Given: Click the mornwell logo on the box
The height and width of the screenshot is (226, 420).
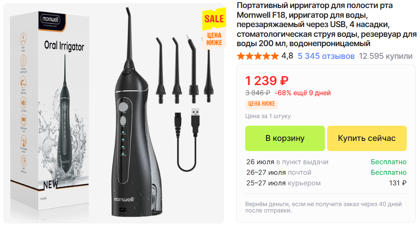Looking at the screenshot, I should tap(50, 19).
